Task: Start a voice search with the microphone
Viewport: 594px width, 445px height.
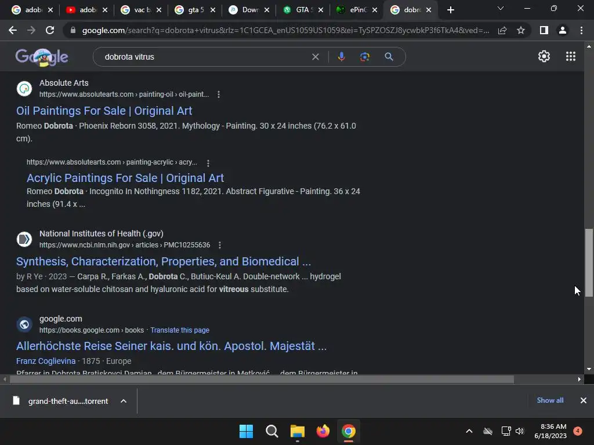Action: tap(341, 57)
